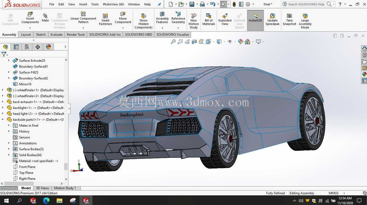Expand Mates in final folder
This screenshot has height=205, width=367.
(x=9, y=126)
